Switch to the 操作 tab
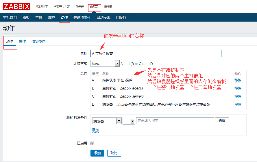The height and width of the screenshot is (162, 257). click(22, 41)
